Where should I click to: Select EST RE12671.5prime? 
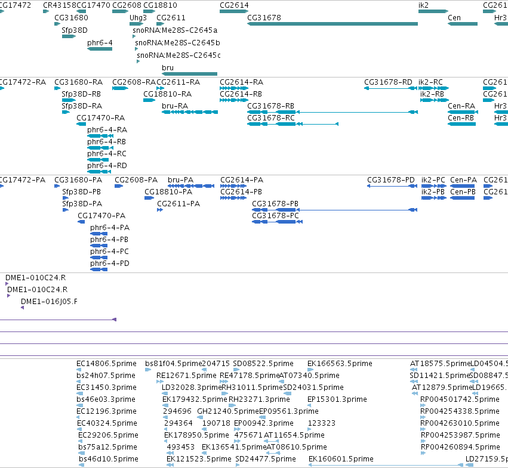(x=160, y=382)
